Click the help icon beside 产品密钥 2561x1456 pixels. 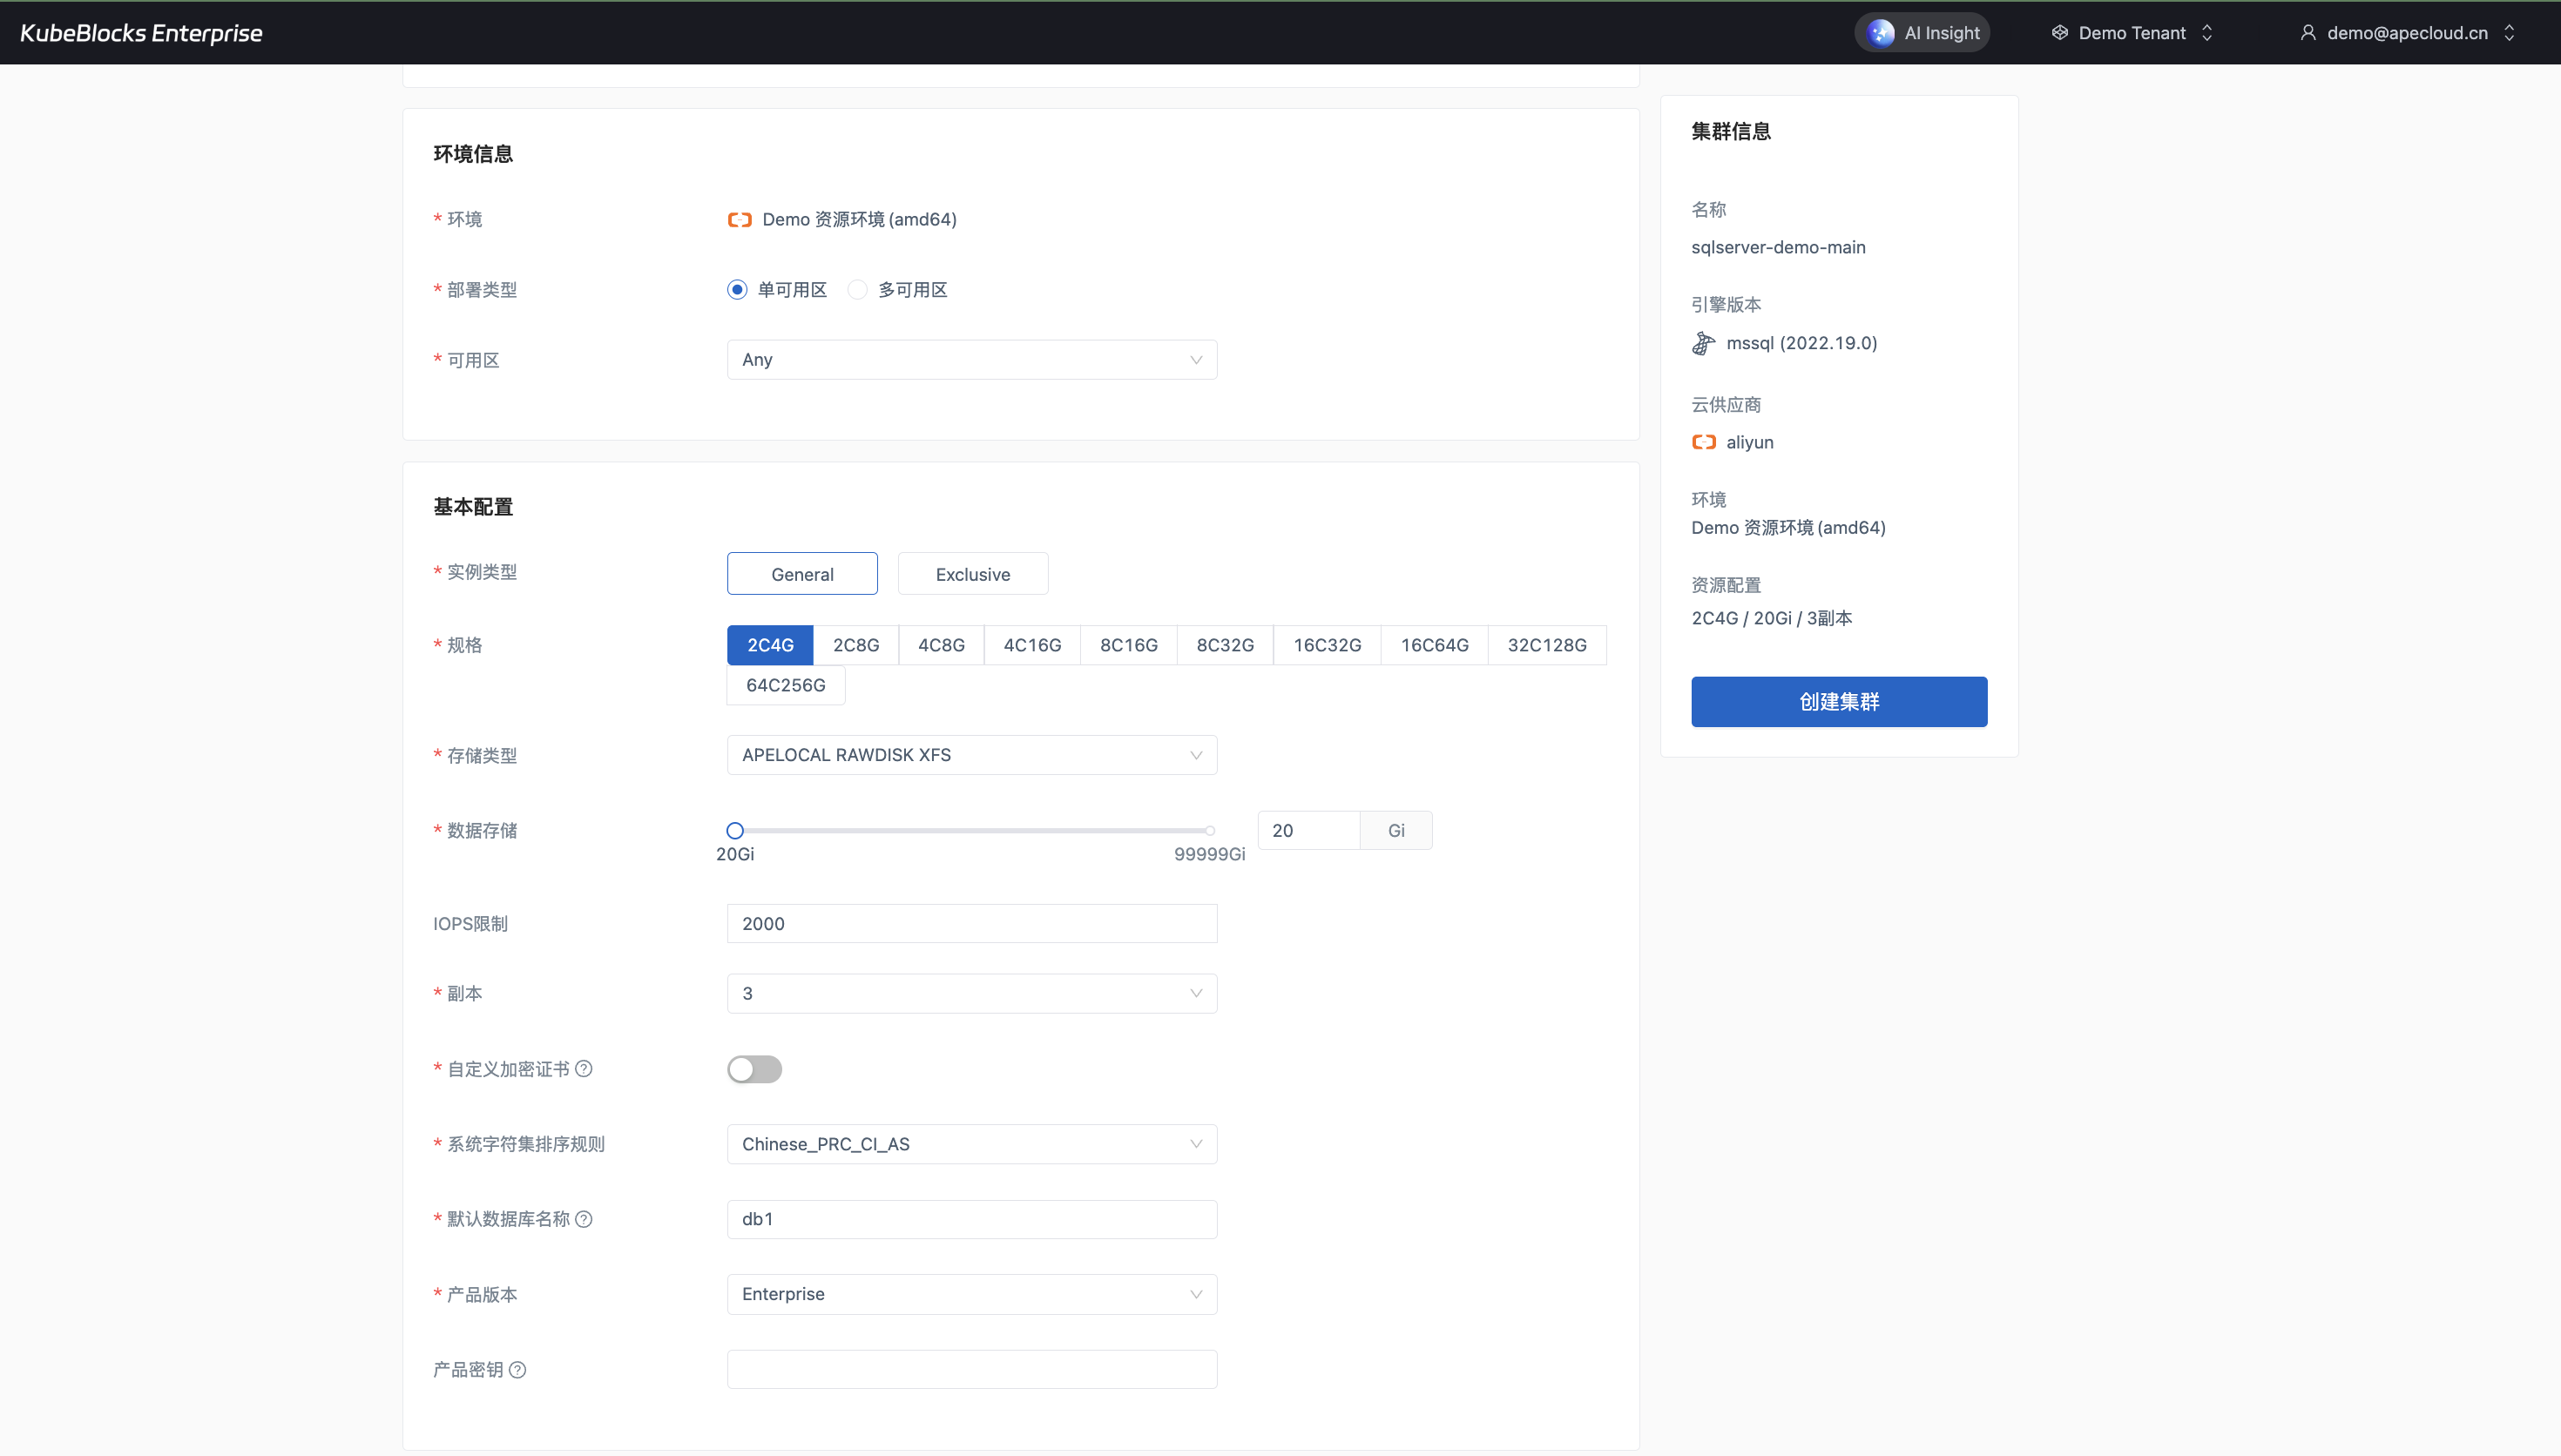click(517, 1370)
